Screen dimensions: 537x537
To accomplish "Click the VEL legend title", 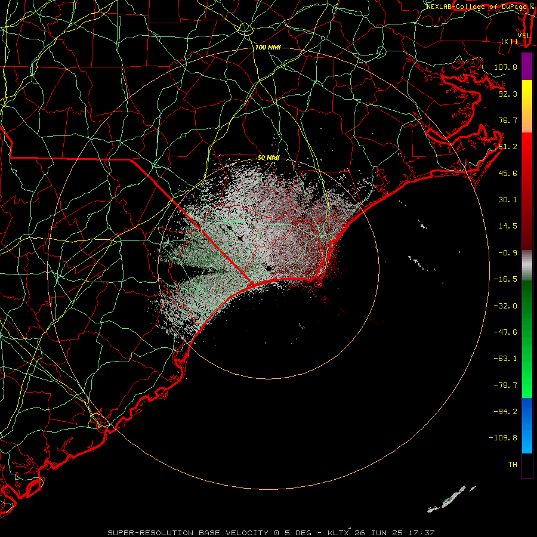I will pos(524,36).
